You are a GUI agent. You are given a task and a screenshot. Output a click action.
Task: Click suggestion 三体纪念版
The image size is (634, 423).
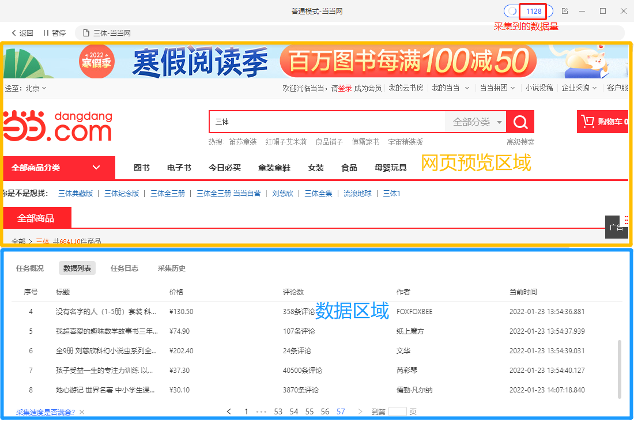pyautogui.click(x=121, y=193)
